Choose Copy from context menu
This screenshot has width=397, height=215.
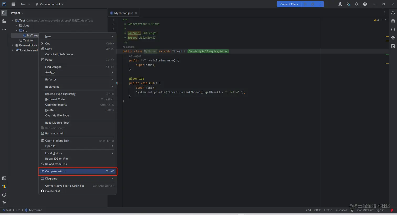(x=77, y=49)
